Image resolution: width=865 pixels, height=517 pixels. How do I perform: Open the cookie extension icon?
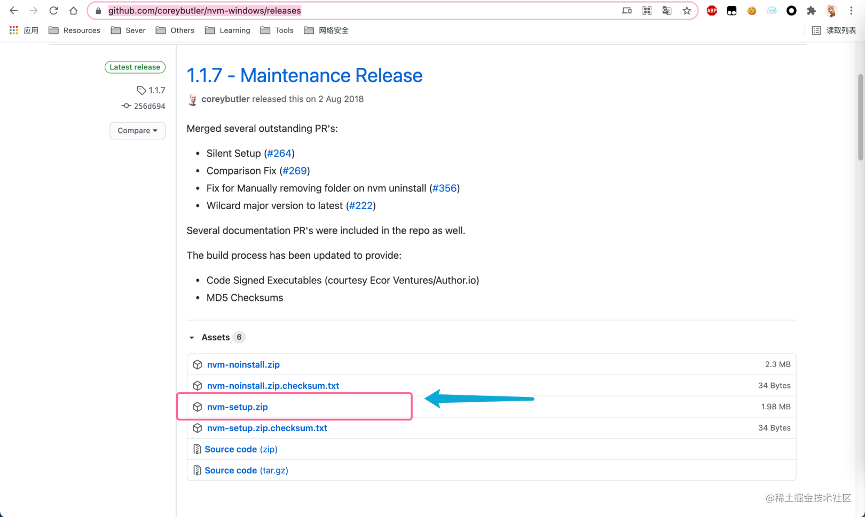(x=752, y=11)
